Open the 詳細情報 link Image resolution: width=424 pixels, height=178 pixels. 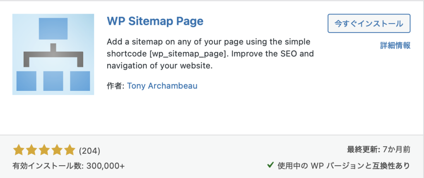click(395, 45)
